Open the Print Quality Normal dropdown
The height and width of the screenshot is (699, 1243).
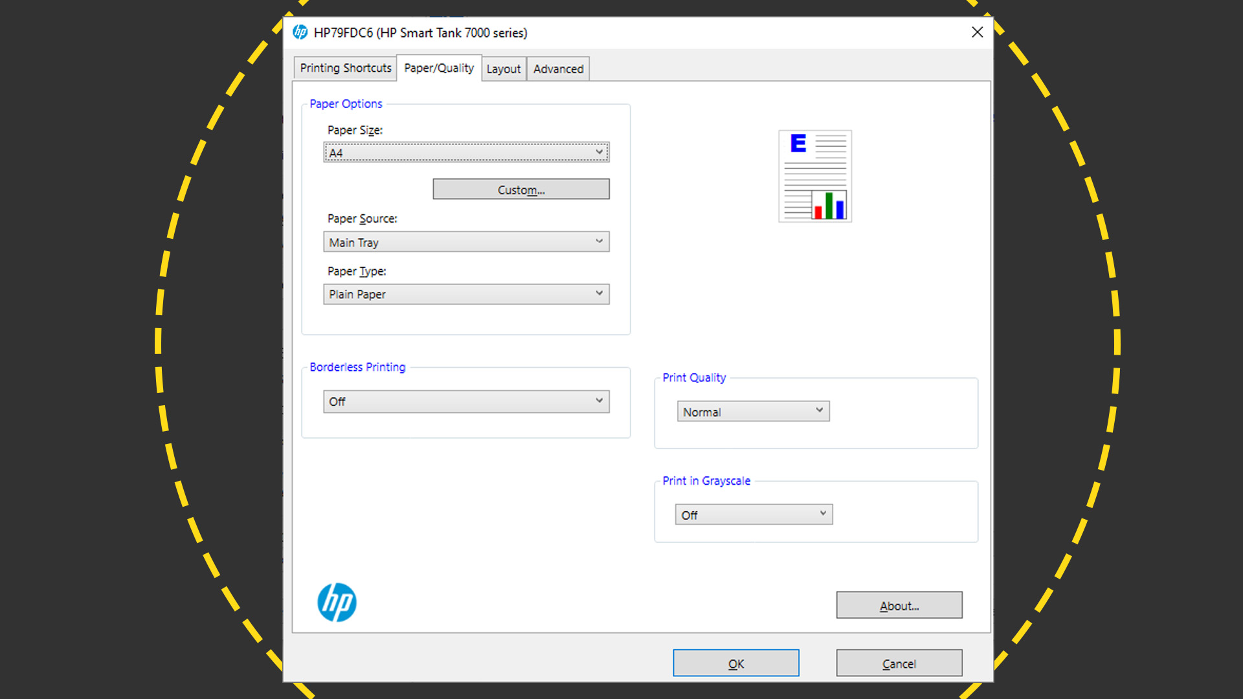(x=754, y=412)
